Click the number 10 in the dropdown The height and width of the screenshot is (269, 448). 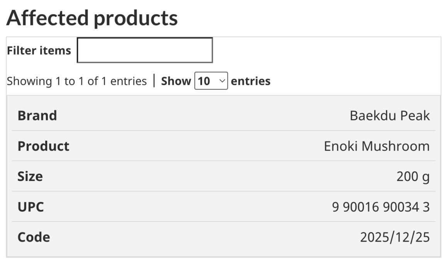(204, 81)
